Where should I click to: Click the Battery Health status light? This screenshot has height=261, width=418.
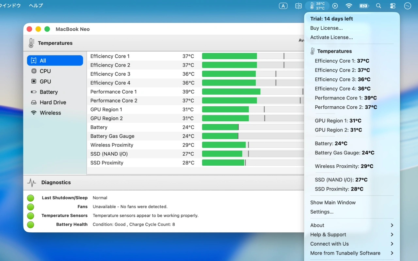tap(30, 224)
